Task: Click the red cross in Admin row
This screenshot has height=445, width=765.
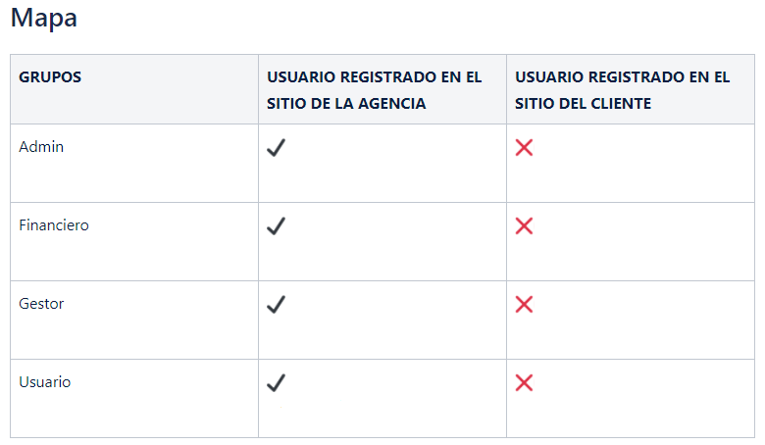Action: click(524, 148)
